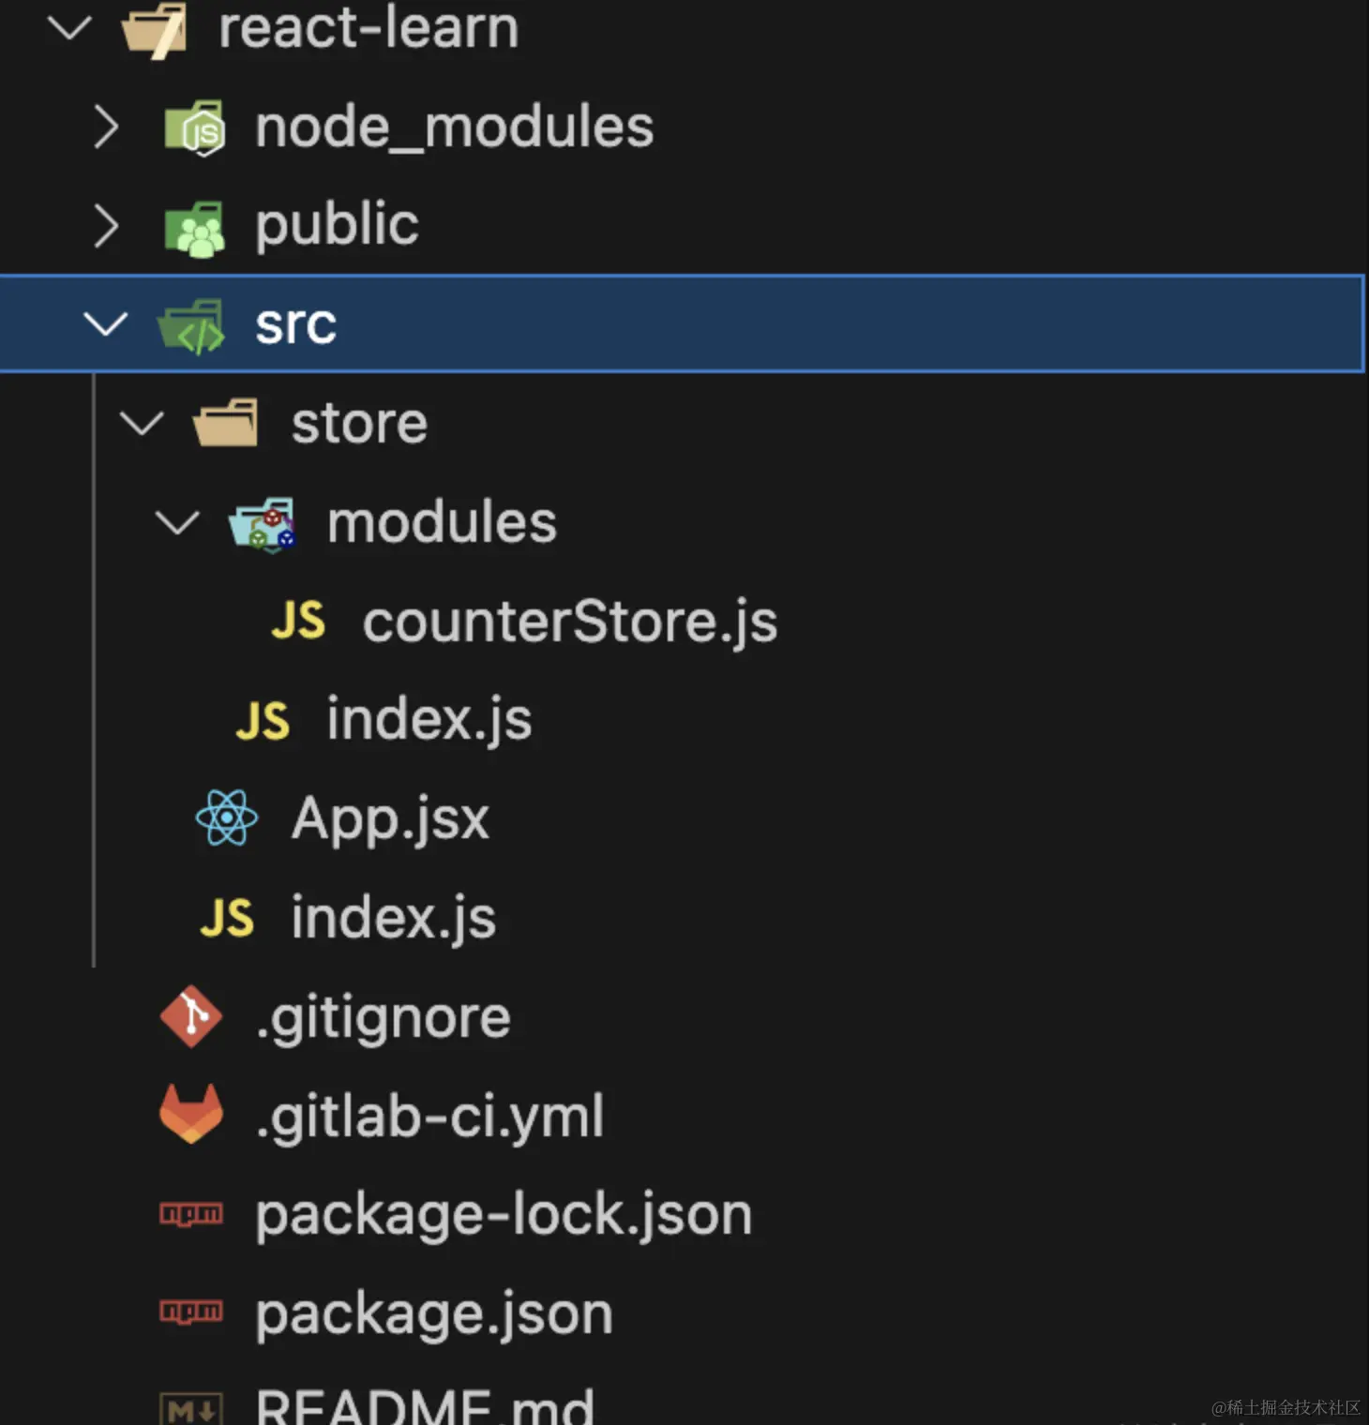
Task: Open App.jsx file
Action: click(x=390, y=818)
